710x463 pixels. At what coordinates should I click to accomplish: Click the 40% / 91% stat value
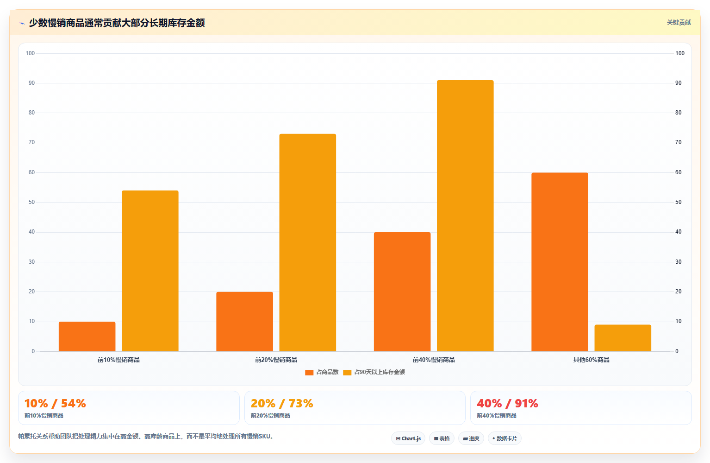(x=507, y=404)
